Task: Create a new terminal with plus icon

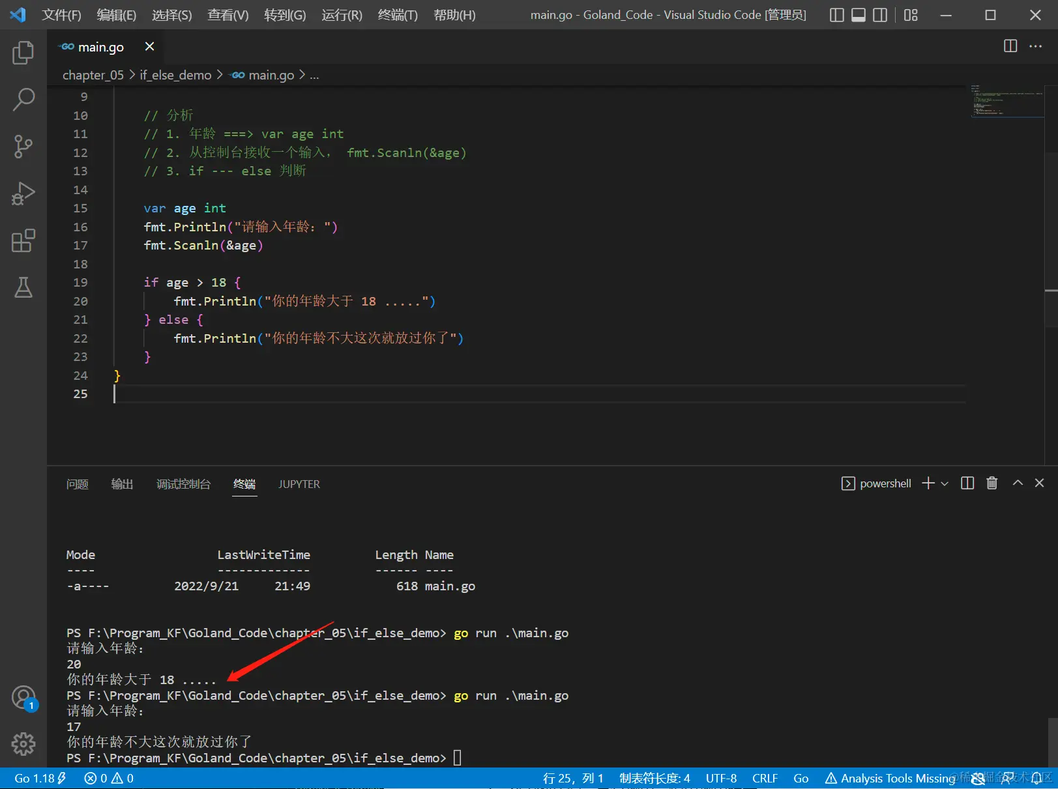Action: (x=928, y=483)
